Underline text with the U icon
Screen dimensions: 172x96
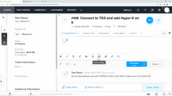pyautogui.click(x=73, y=57)
